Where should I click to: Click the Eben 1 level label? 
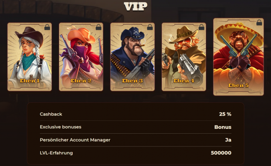(30, 81)
